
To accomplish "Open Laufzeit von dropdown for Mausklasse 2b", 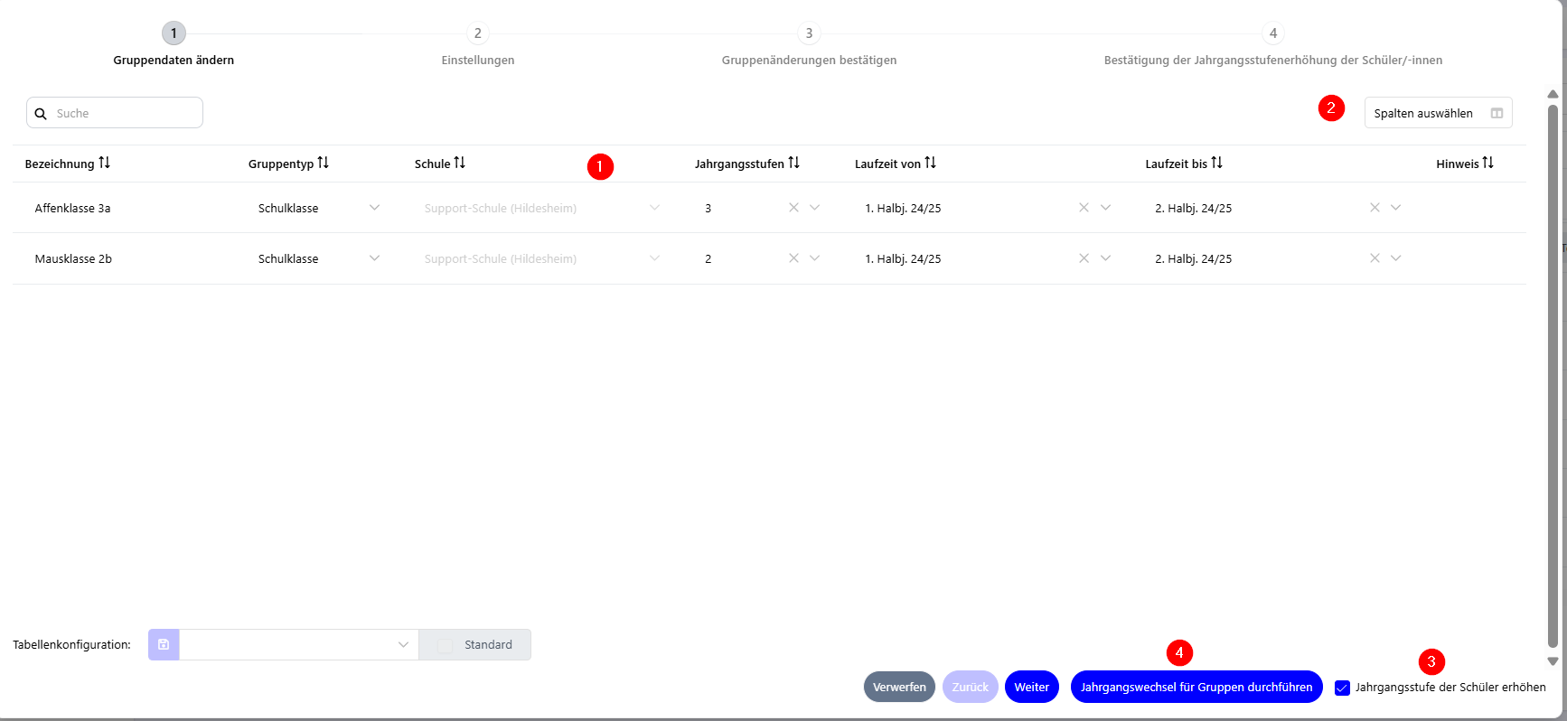I will coord(1105,258).
